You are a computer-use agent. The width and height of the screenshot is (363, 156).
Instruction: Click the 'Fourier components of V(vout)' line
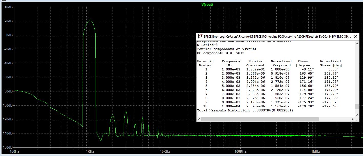226,49
